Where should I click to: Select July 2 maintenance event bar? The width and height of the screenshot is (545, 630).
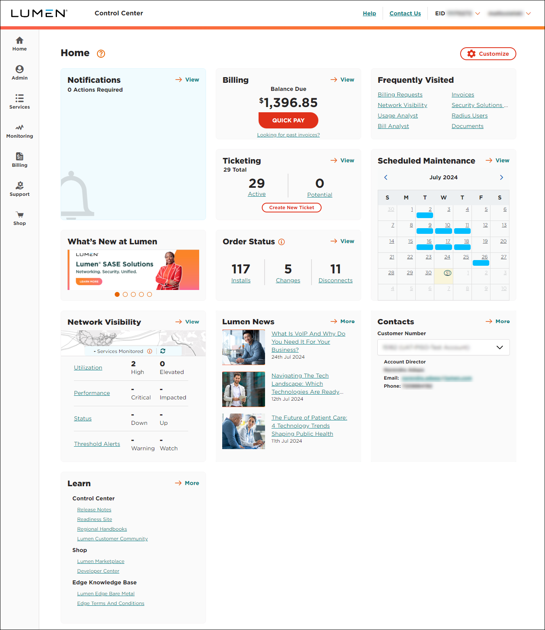pyautogui.click(x=425, y=215)
